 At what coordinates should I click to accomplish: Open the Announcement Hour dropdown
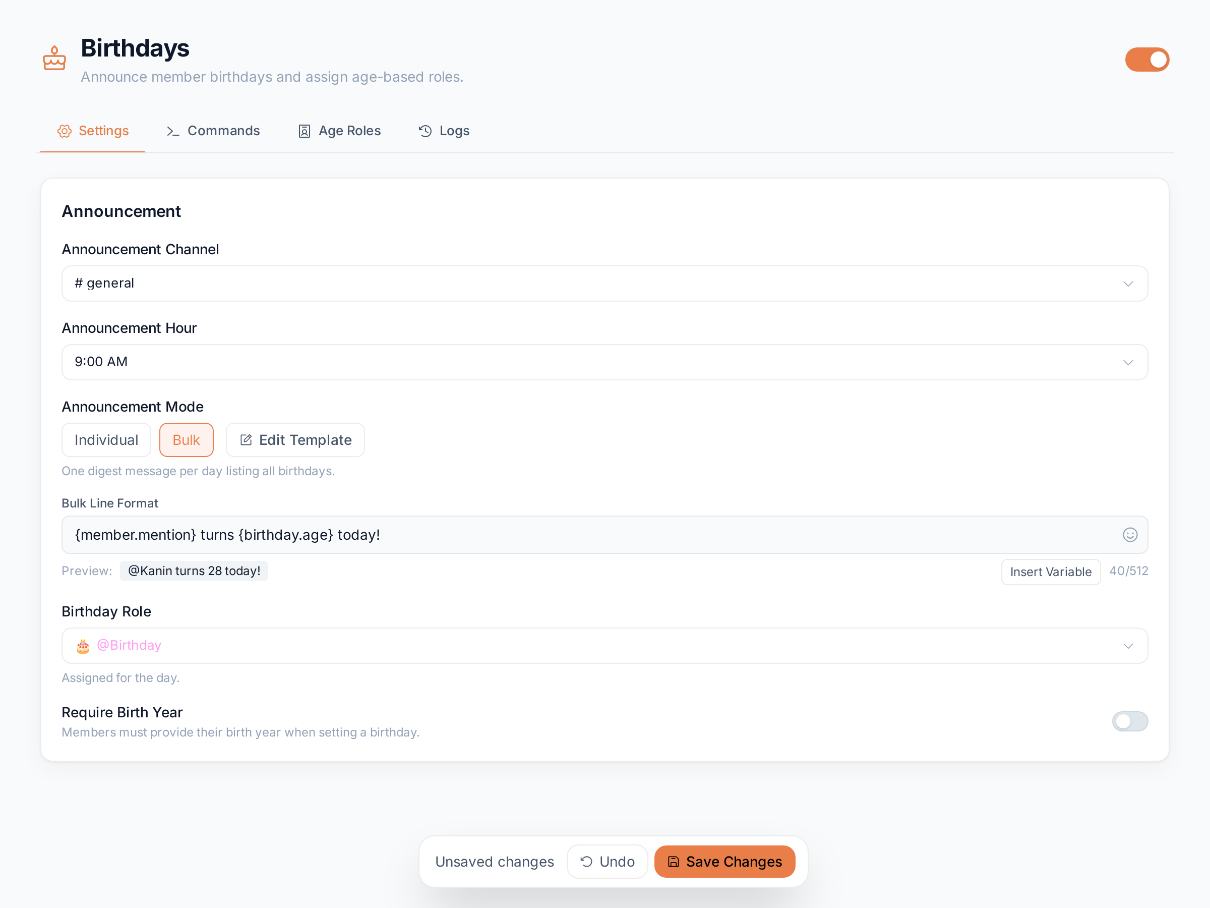[604, 362]
